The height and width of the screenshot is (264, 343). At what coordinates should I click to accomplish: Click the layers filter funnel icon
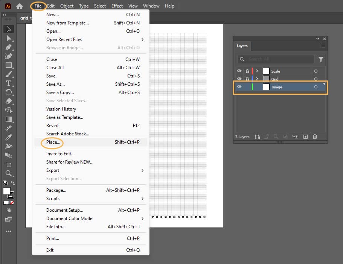321,59
